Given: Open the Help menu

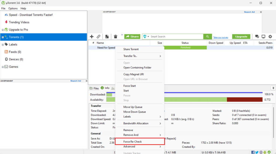Looking at the screenshot, I should [x=23, y=8].
